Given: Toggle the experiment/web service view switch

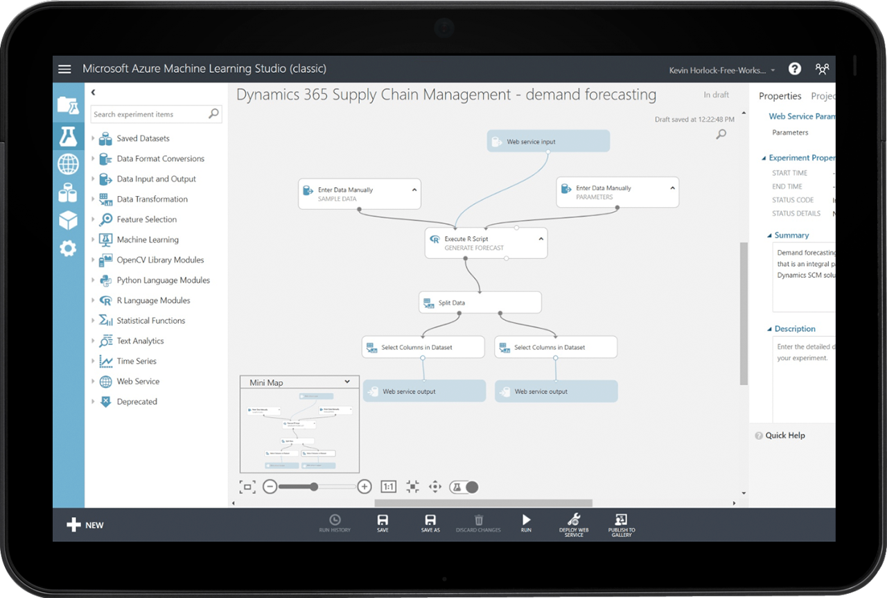Looking at the screenshot, I should click(464, 487).
